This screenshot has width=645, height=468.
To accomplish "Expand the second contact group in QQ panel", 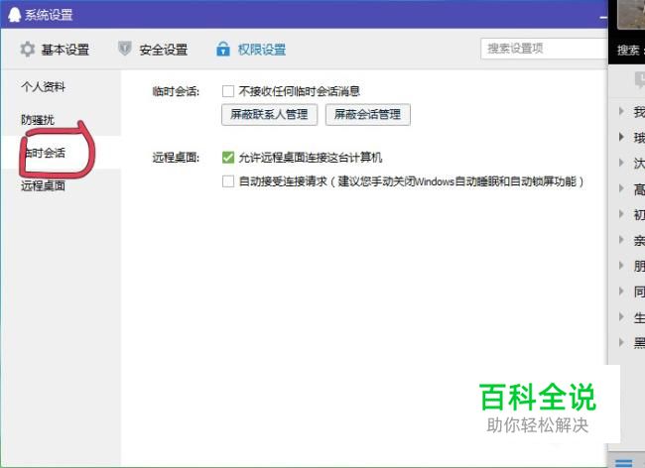I will point(621,137).
